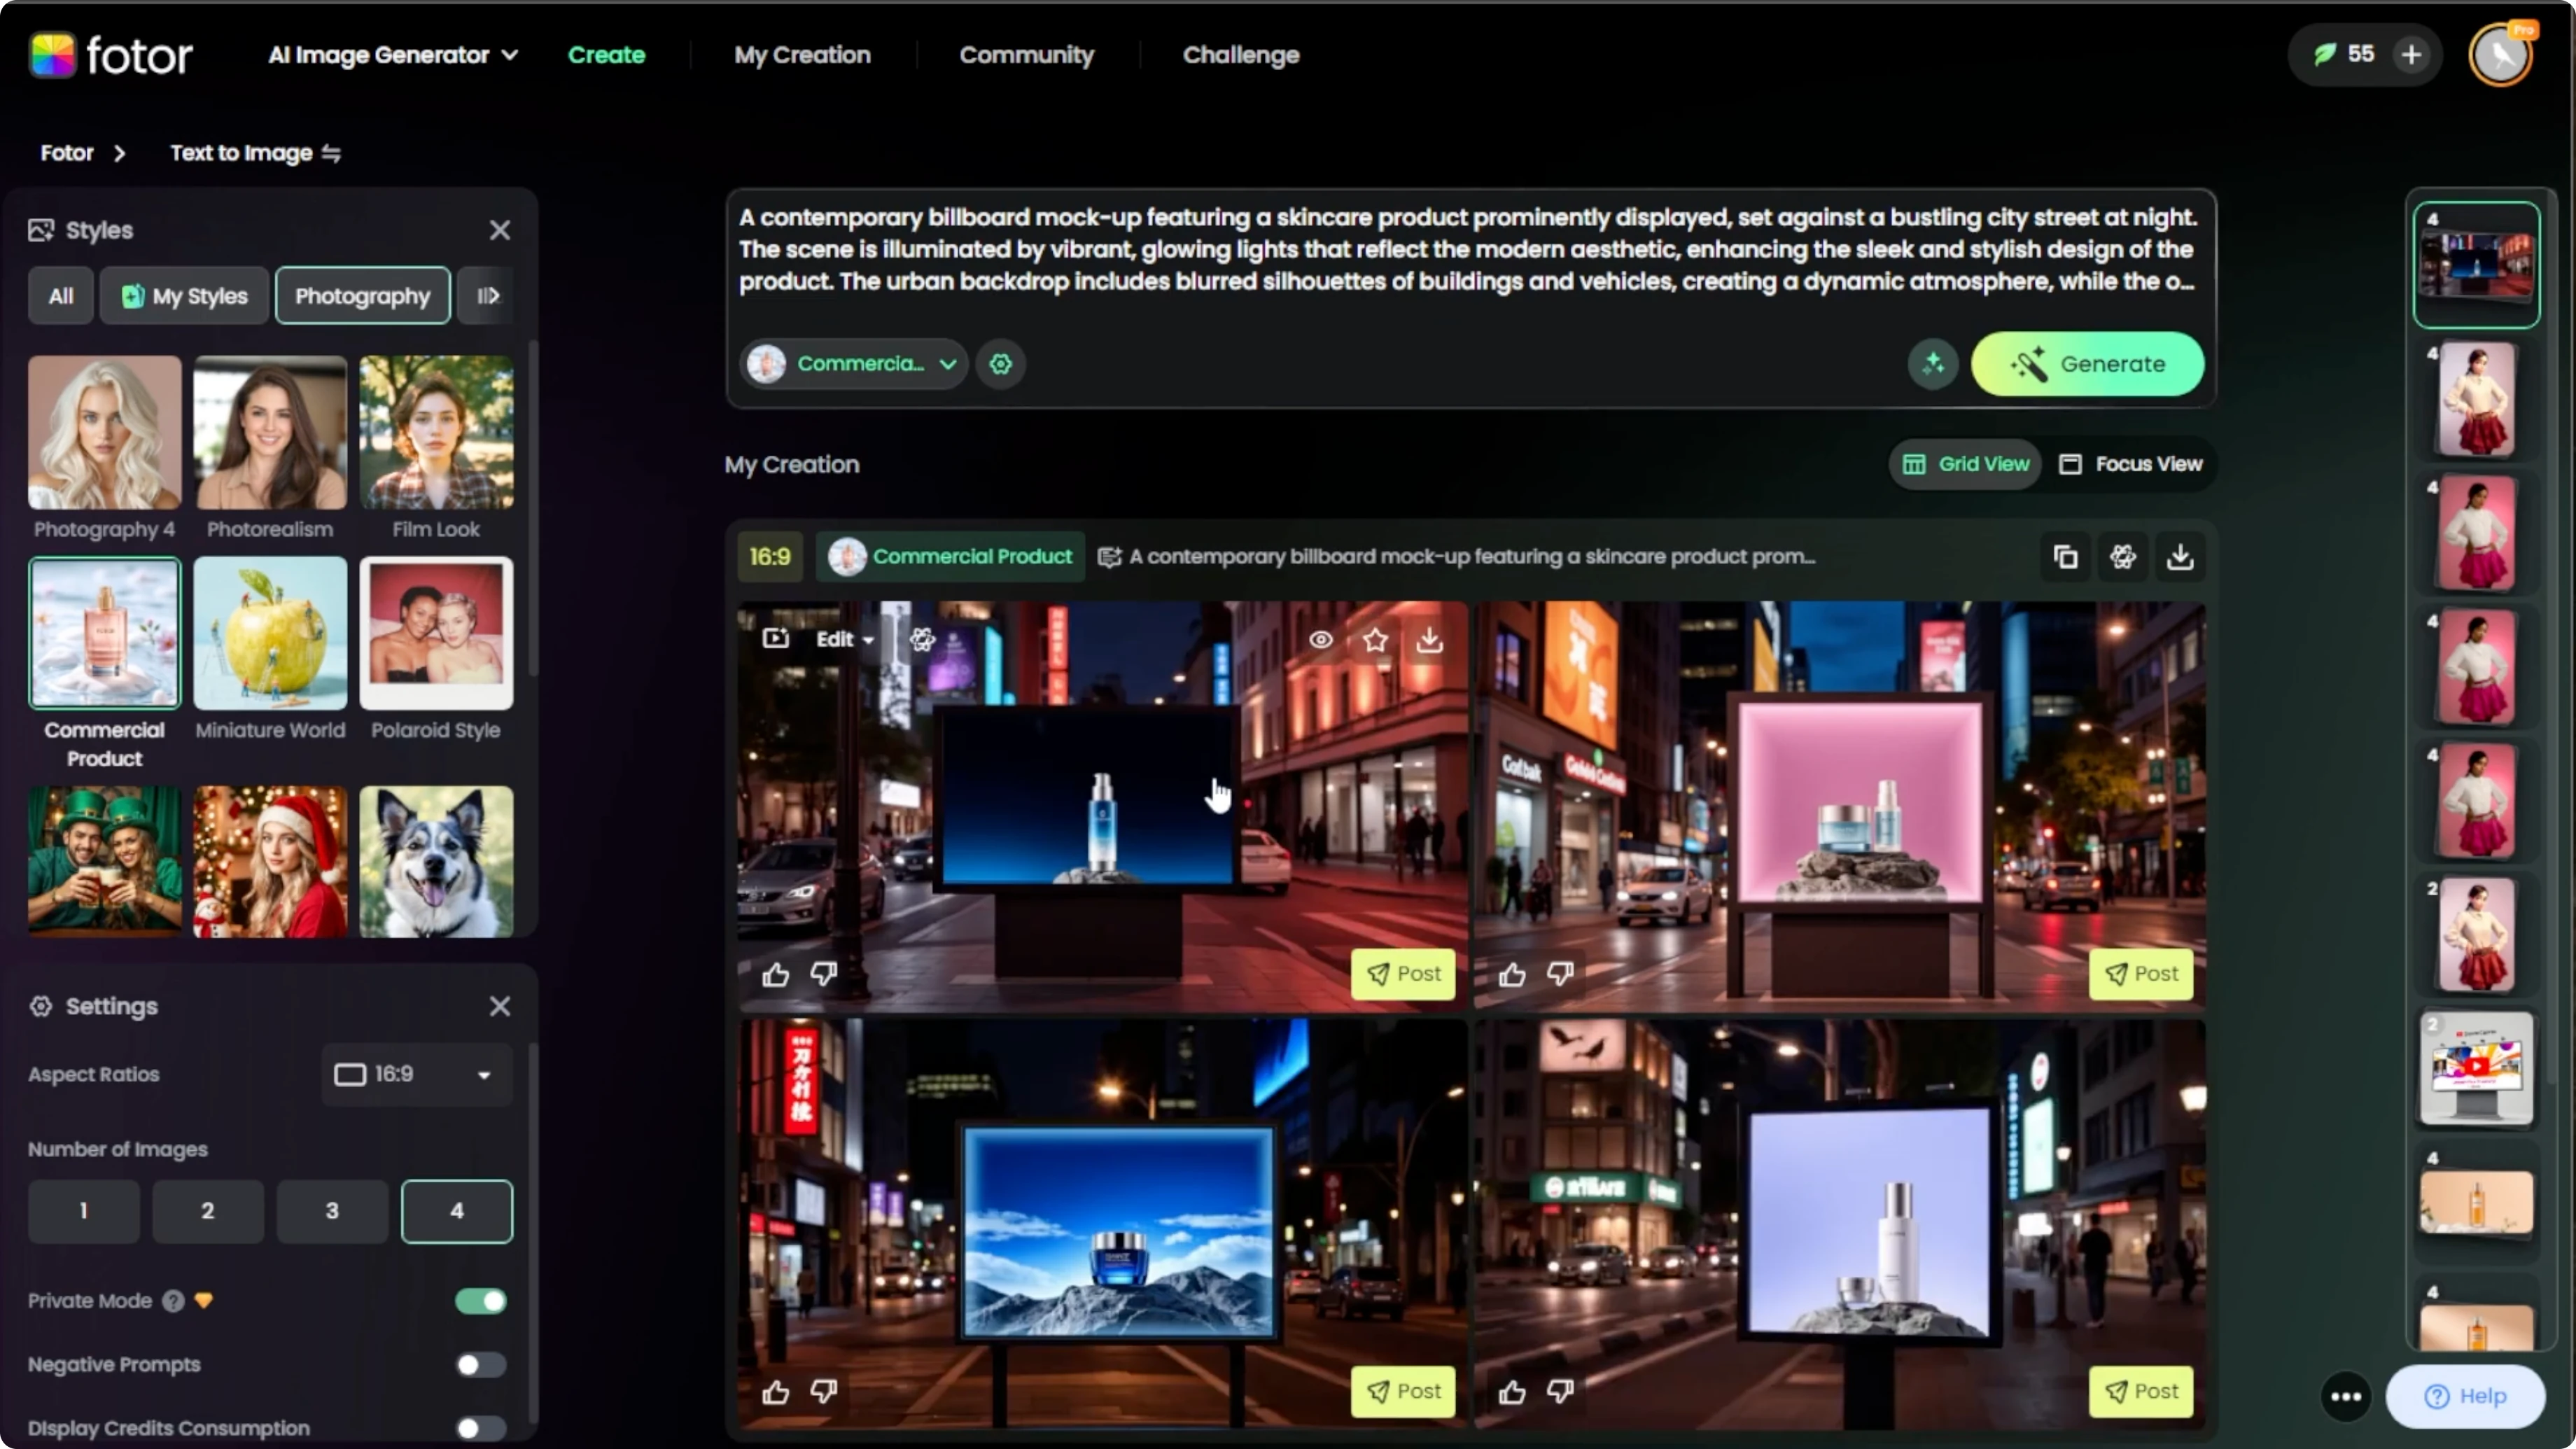The image size is (2576, 1449).
Task: Open the Help button
Action: [2466, 1396]
